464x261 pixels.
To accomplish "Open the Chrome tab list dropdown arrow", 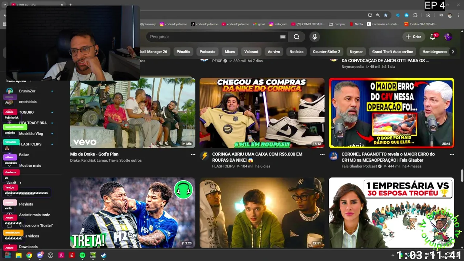I will [5, 5].
